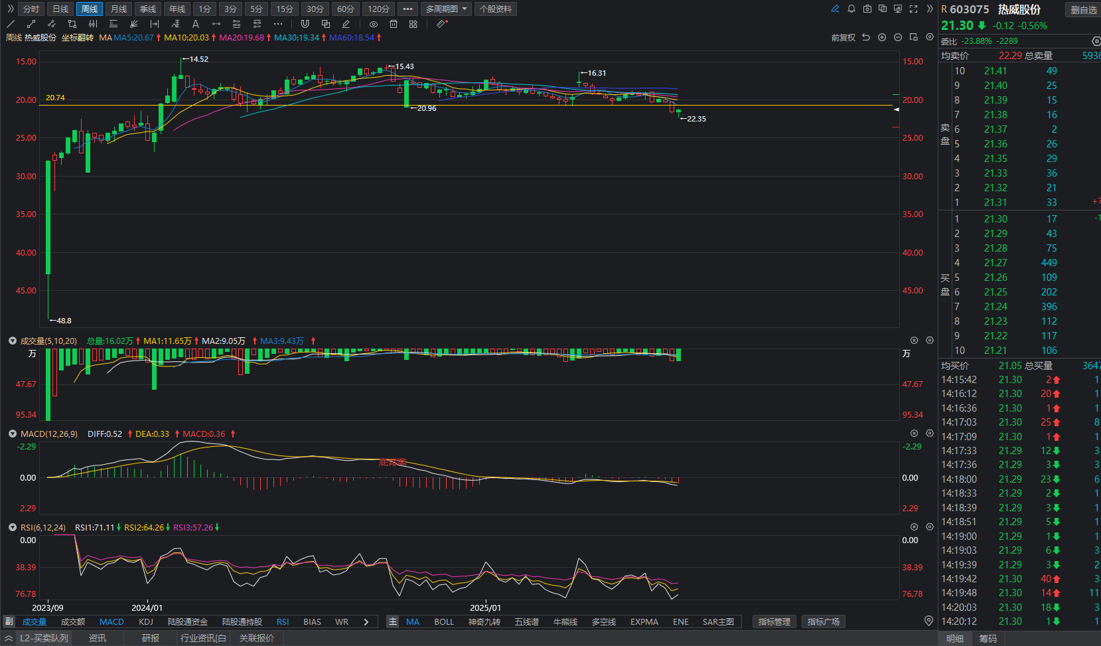
Task: Select the Fibonacci fan lines tool
Action: [134, 24]
